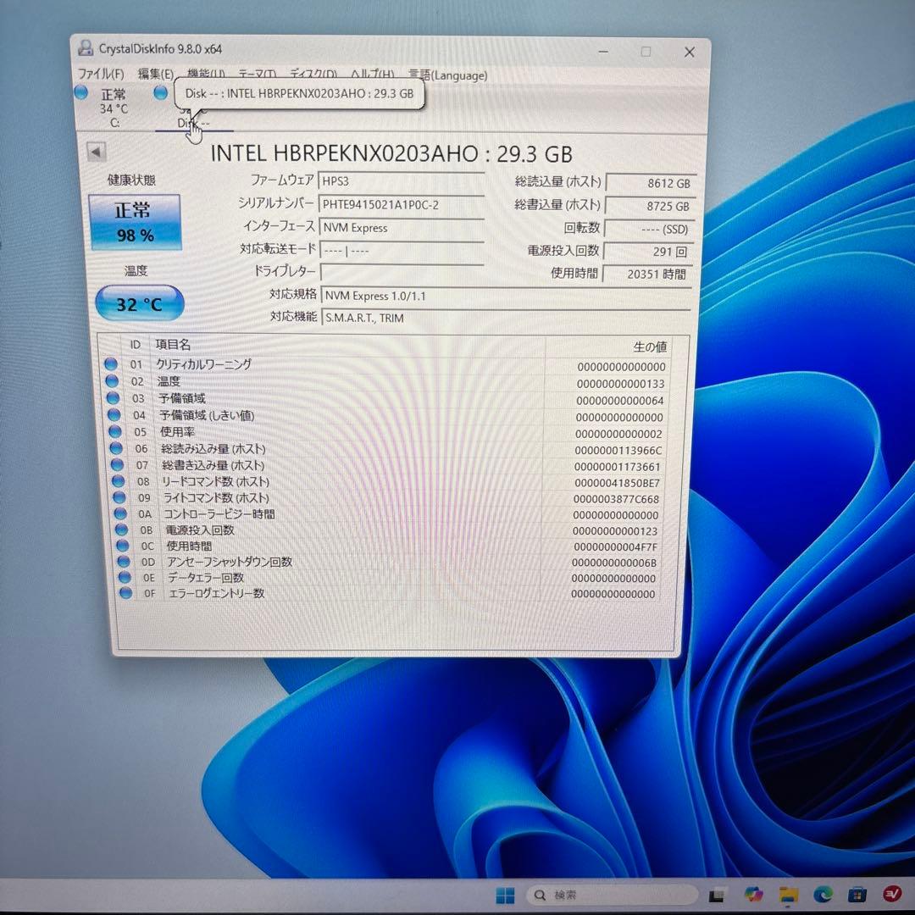Click the 生の値 column header
Screen dimensions: 915x915
pyautogui.click(x=650, y=347)
